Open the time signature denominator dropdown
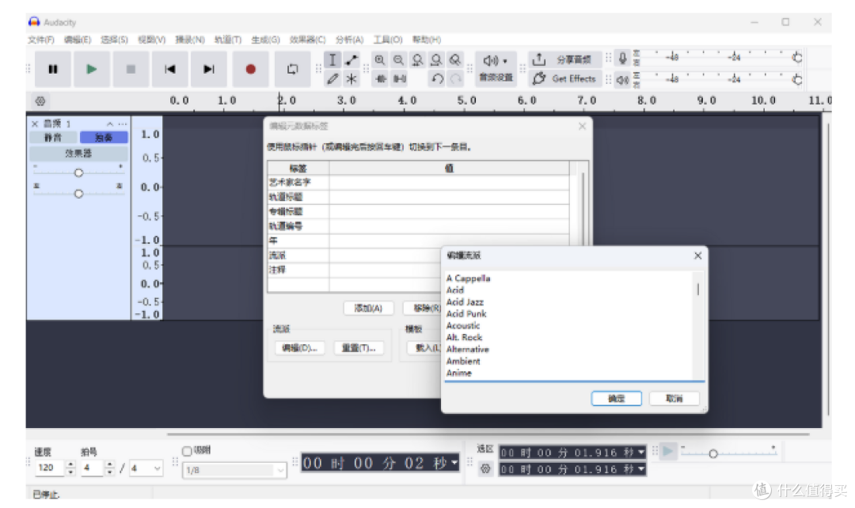 (x=146, y=468)
